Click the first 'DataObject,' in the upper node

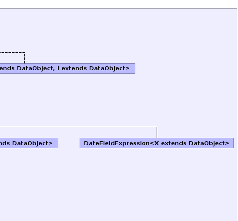(x=36, y=68)
